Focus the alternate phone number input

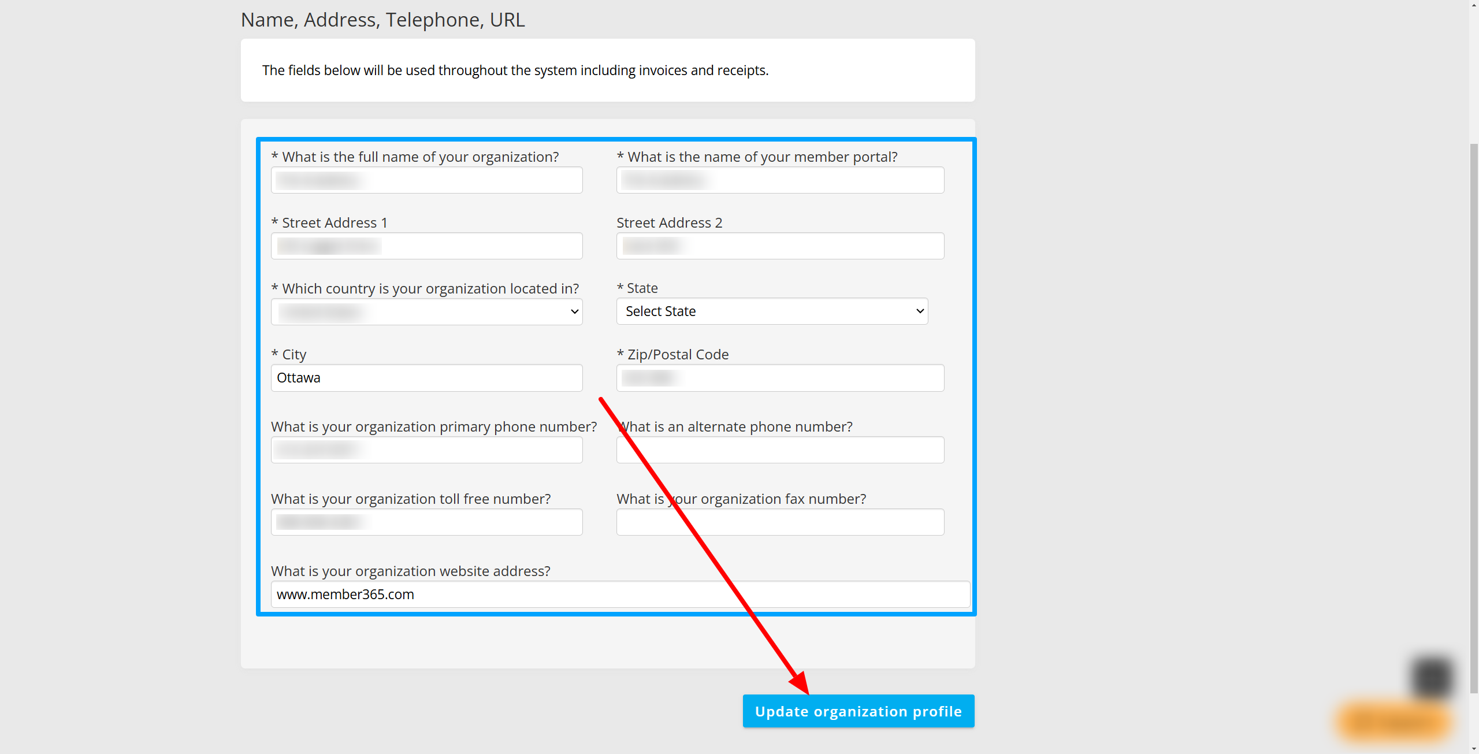coord(781,450)
